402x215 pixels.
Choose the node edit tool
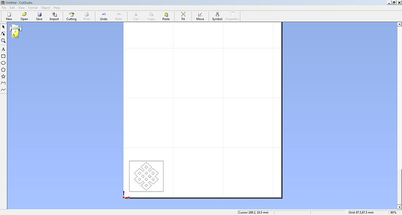pyautogui.click(x=3, y=34)
